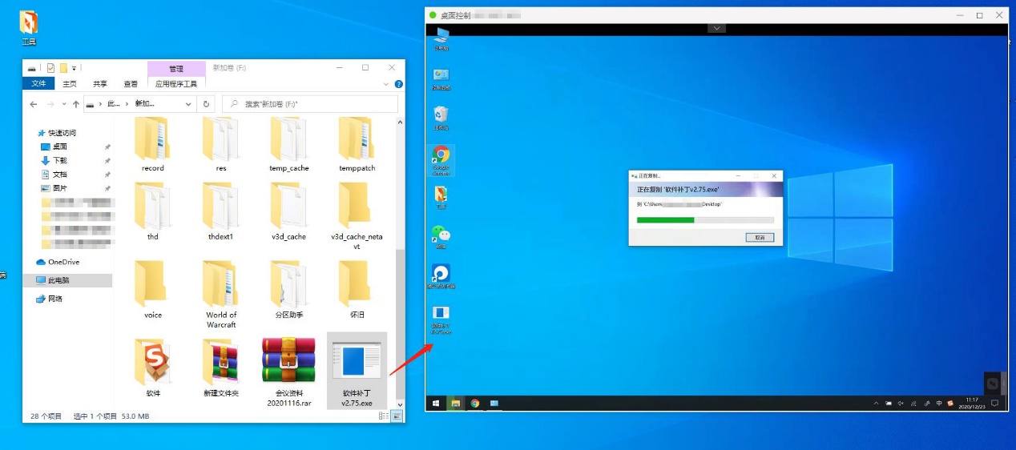Click the Google Chrome icon on remote desktop
The width and height of the screenshot is (1016, 450).
pyautogui.click(x=441, y=160)
